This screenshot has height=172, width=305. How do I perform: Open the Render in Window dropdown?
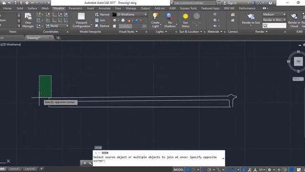(x=274, y=20)
